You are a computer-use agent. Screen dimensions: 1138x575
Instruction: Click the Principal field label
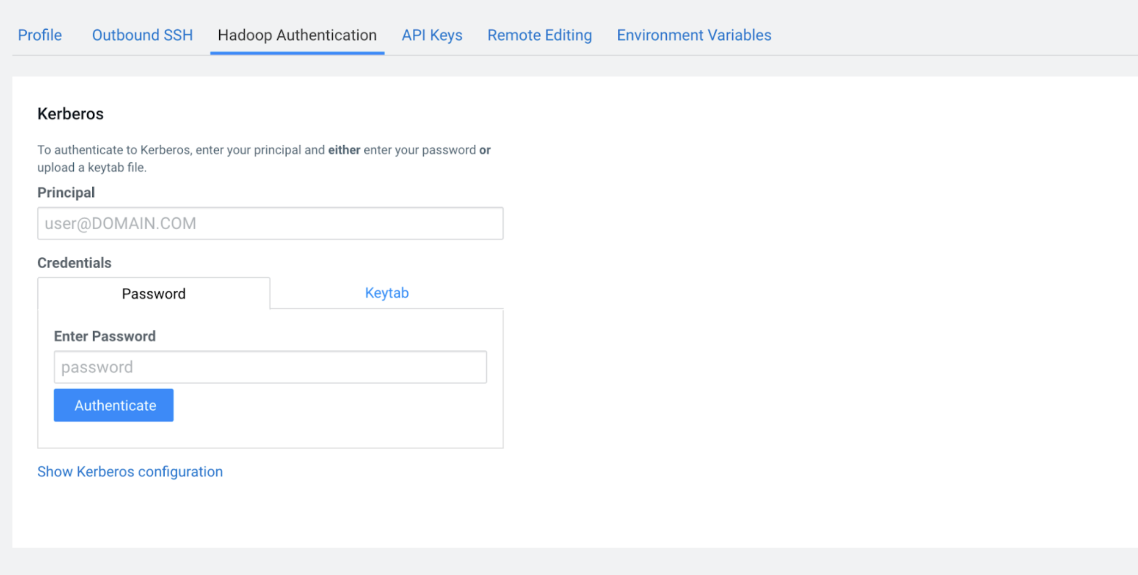click(66, 192)
